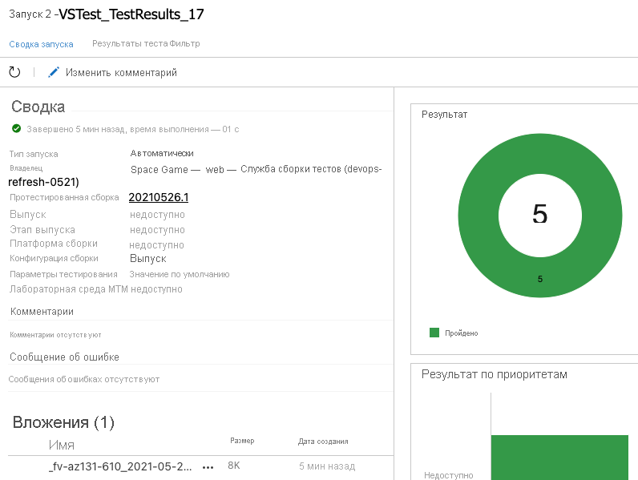Viewport: 638px width, 480px height.
Task: Click the refresh icon in the toolbar
Action: [14, 72]
